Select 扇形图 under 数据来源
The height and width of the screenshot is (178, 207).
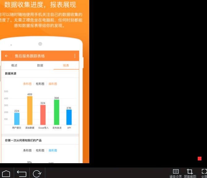click(53, 84)
